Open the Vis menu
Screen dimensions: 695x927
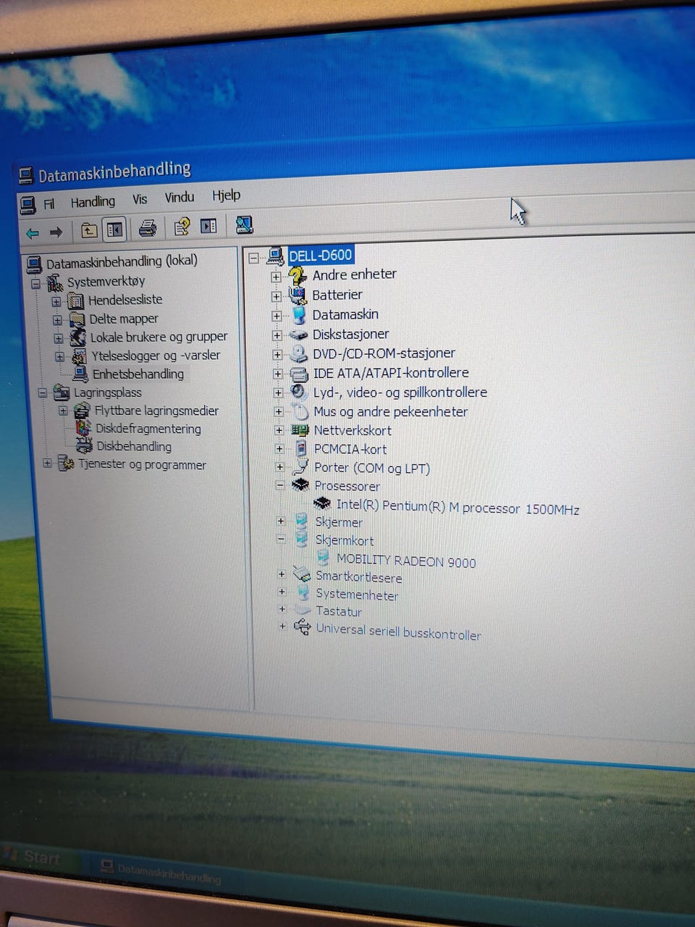(140, 199)
